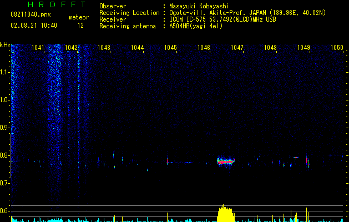Click the 0.6 kHz axis value
Viewport: 349px width, 222px height.
tap(4, 211)
